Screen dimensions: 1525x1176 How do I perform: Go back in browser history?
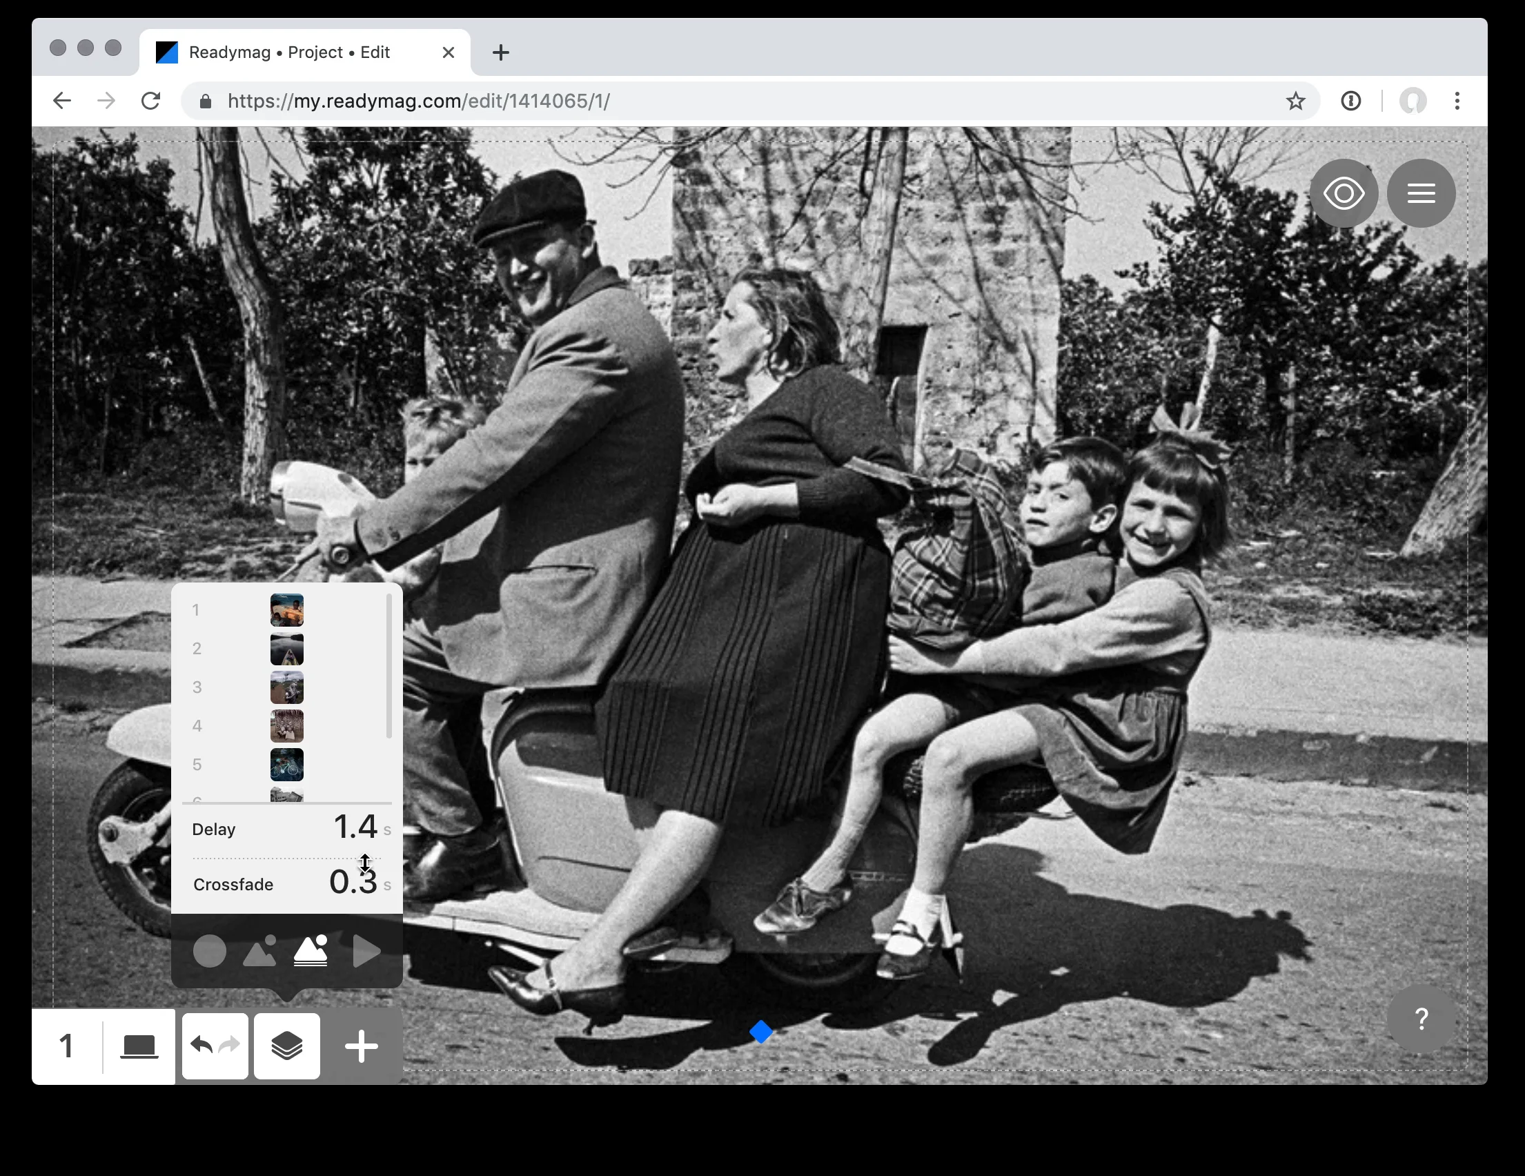click(62, 101)
